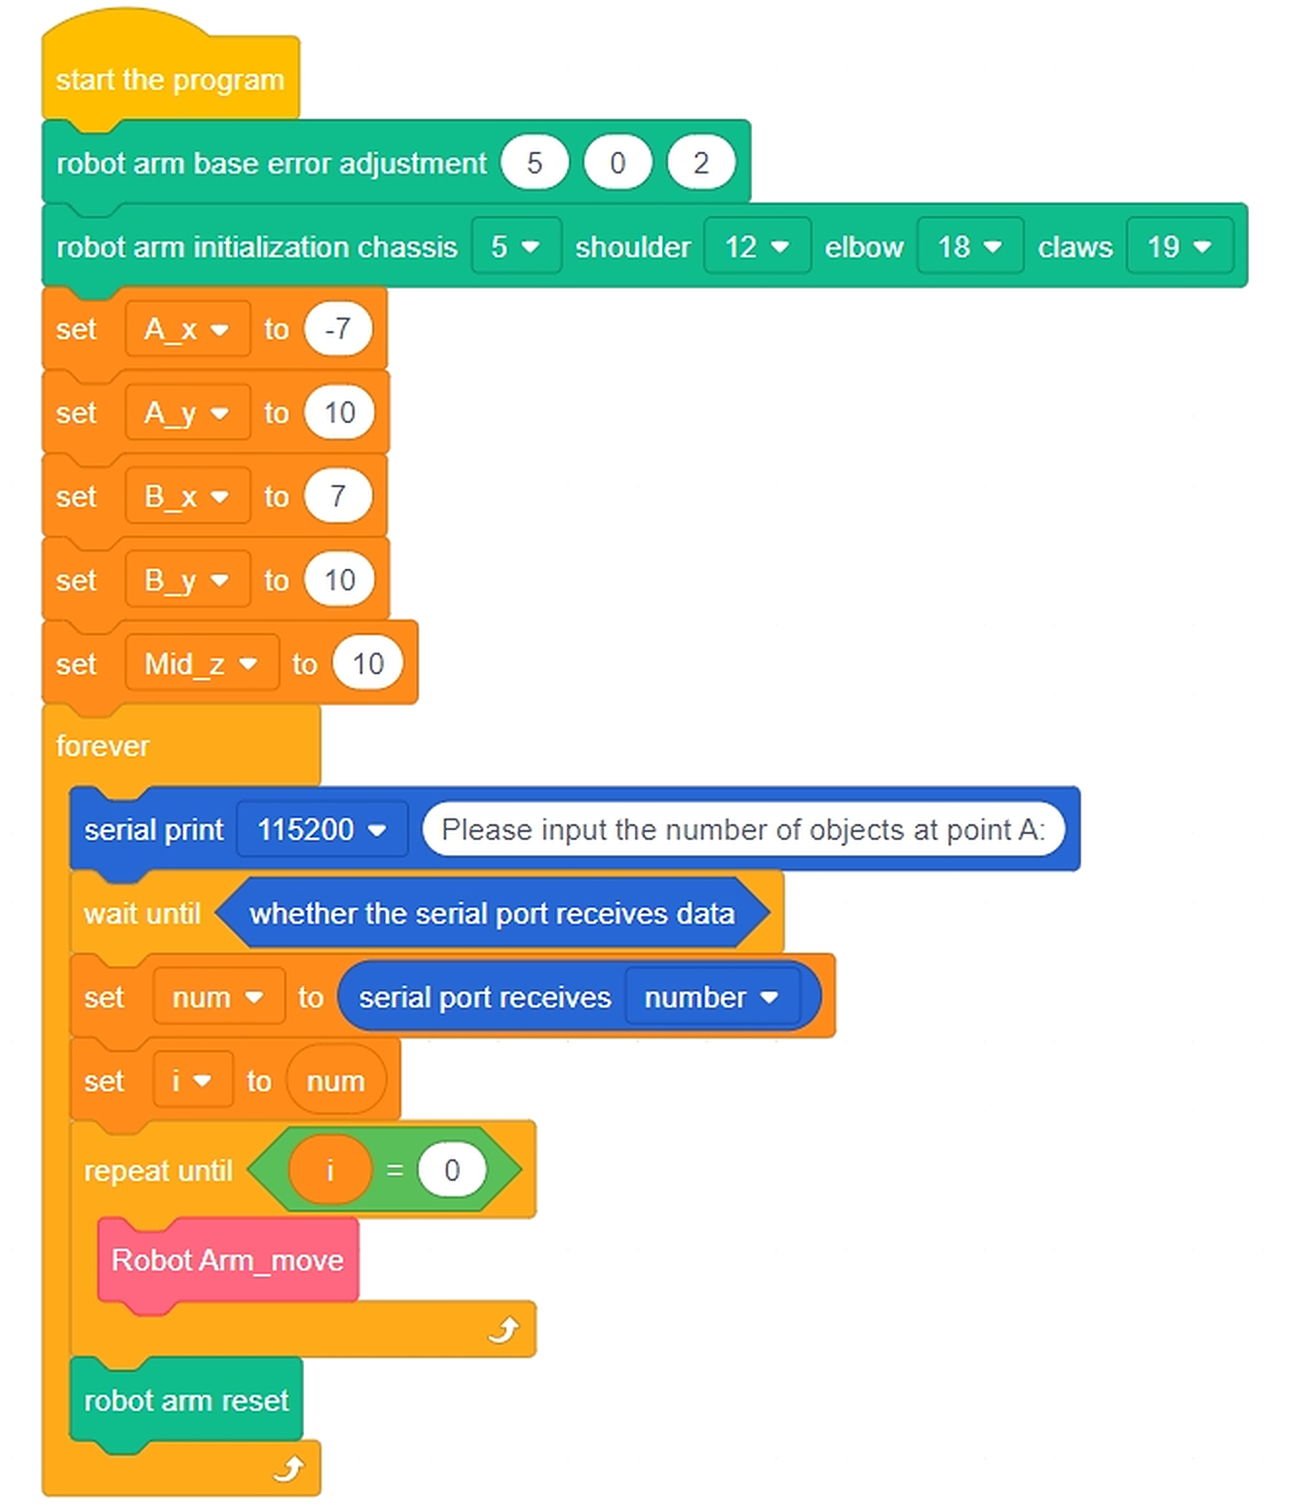Open the chassis pin dropdown showing 5

pyautogui.click(x=516, y=246)
